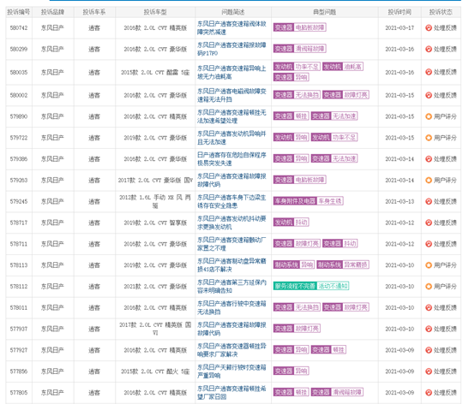Click the 投诉时间 column header
Screen dimensions: 475x404
coord(400,12)
